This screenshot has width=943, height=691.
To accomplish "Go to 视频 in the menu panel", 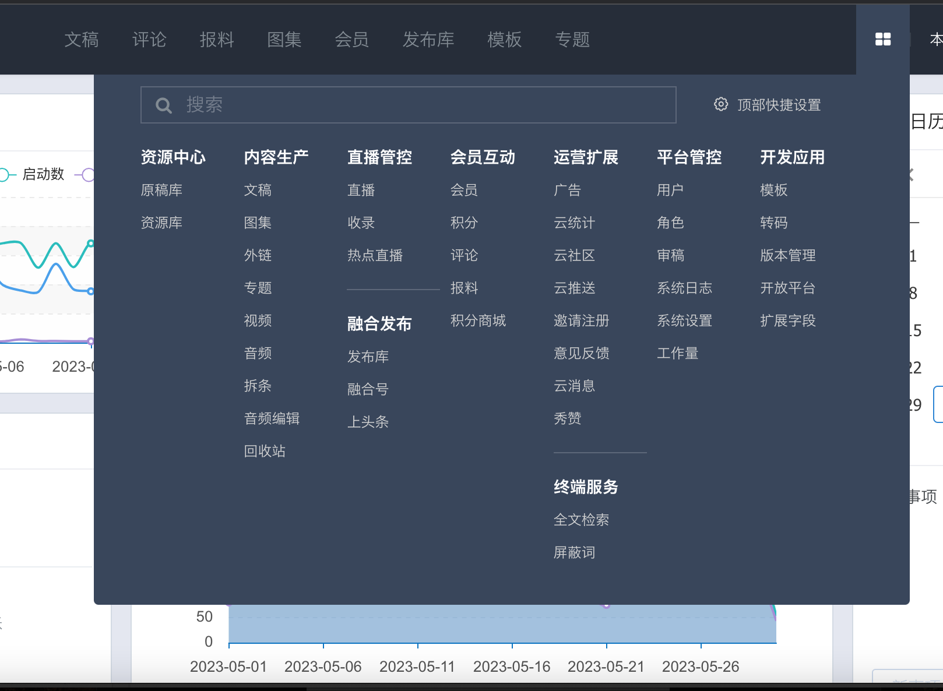I will (x=258, y=320).
